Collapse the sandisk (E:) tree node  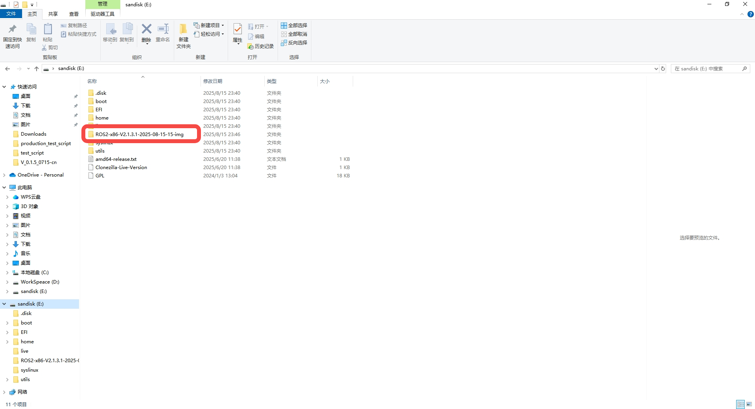(x=4, y=304)
